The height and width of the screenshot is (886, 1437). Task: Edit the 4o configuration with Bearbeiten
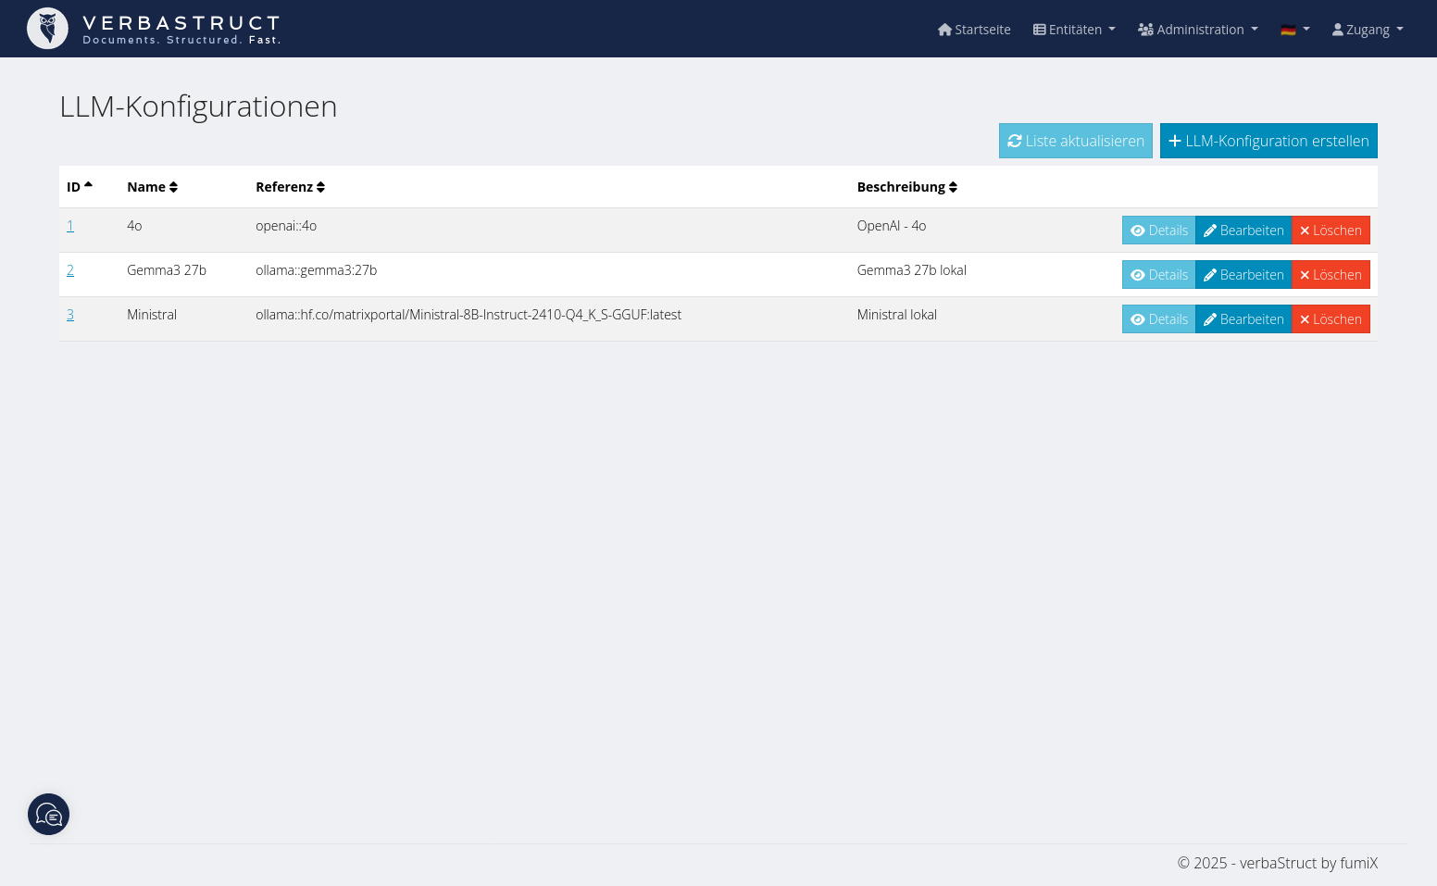coord(1243,231)
